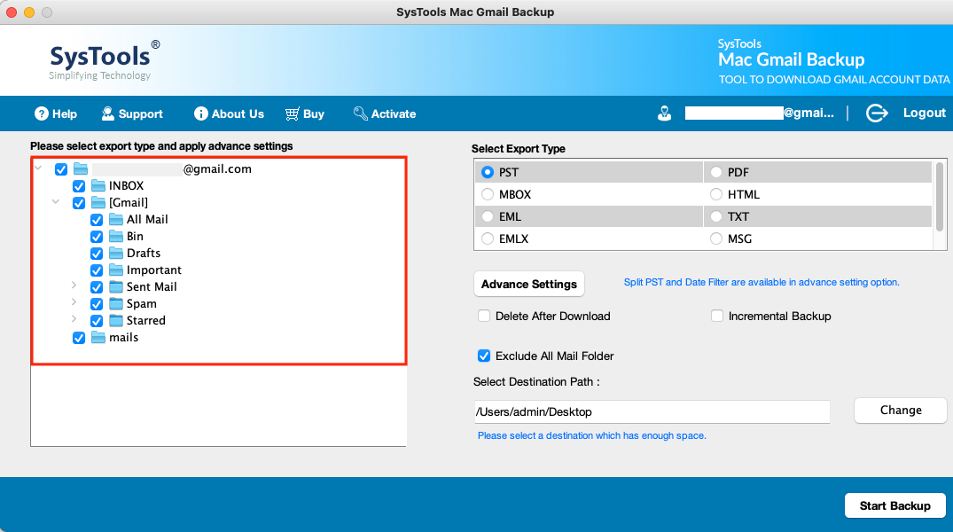Click the Drafts folder icon
The image size is (953, 532).
tap(116, 253)
